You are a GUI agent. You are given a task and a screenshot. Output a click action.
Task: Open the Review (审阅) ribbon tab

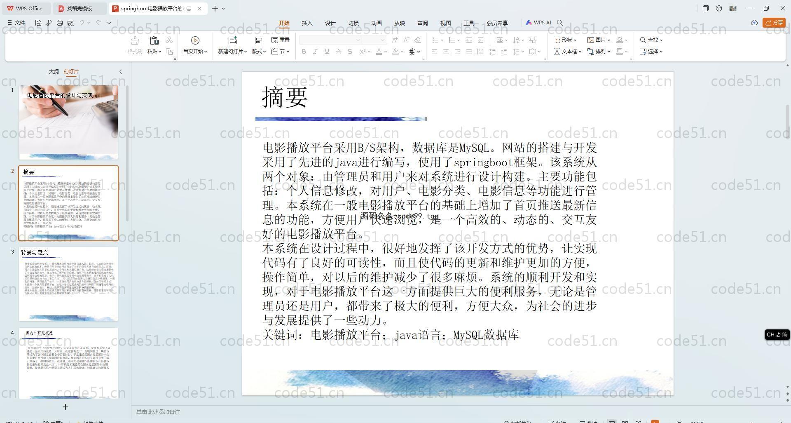(423, 23)
